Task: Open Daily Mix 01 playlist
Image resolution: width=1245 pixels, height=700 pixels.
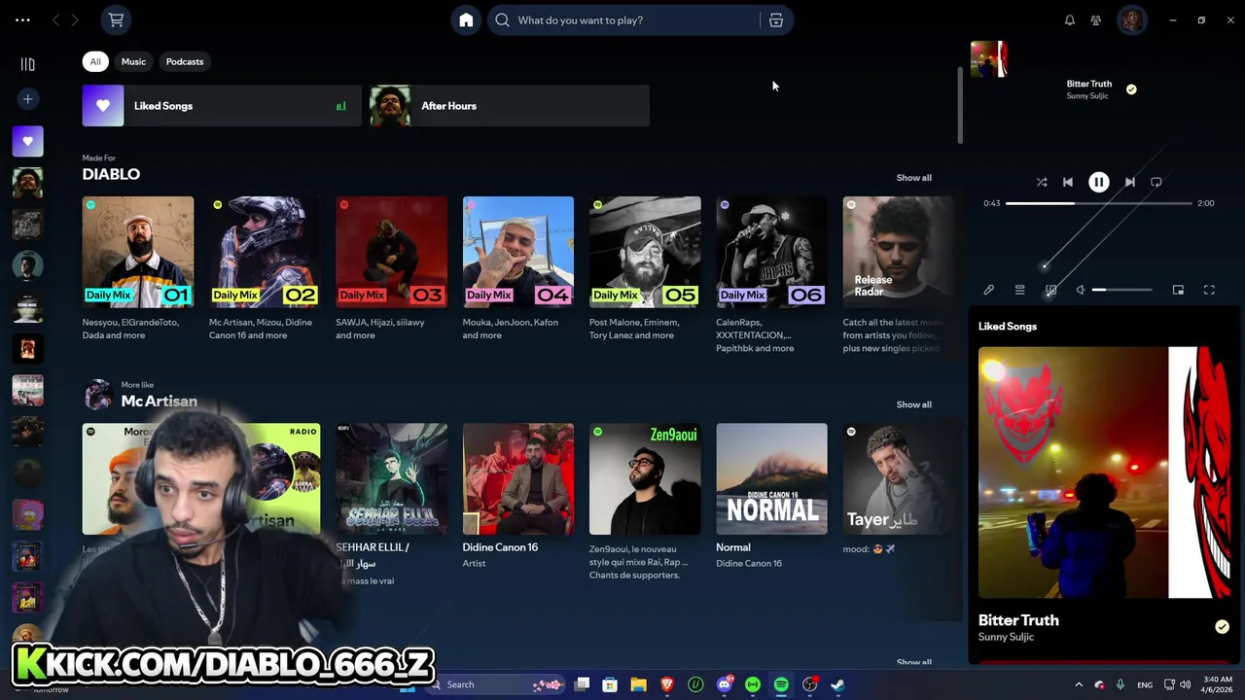Action: 138,270
